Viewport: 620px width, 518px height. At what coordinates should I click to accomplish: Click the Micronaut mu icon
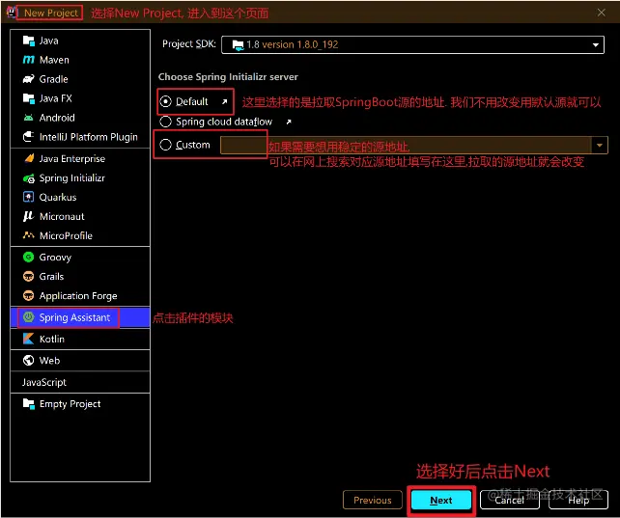(x=28, y=216)
